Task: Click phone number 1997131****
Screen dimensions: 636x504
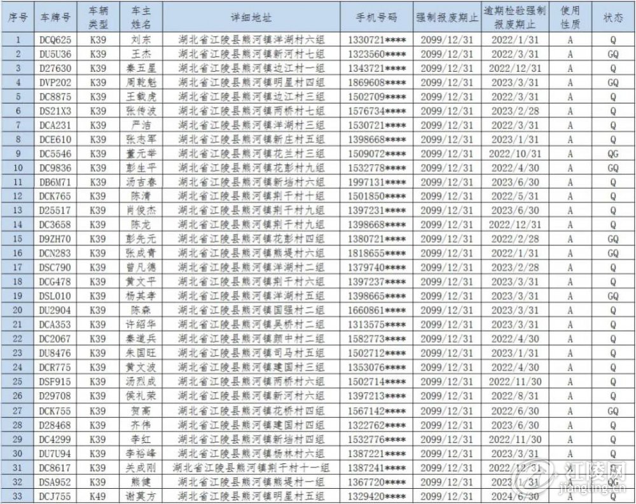Action: point(377,182)
